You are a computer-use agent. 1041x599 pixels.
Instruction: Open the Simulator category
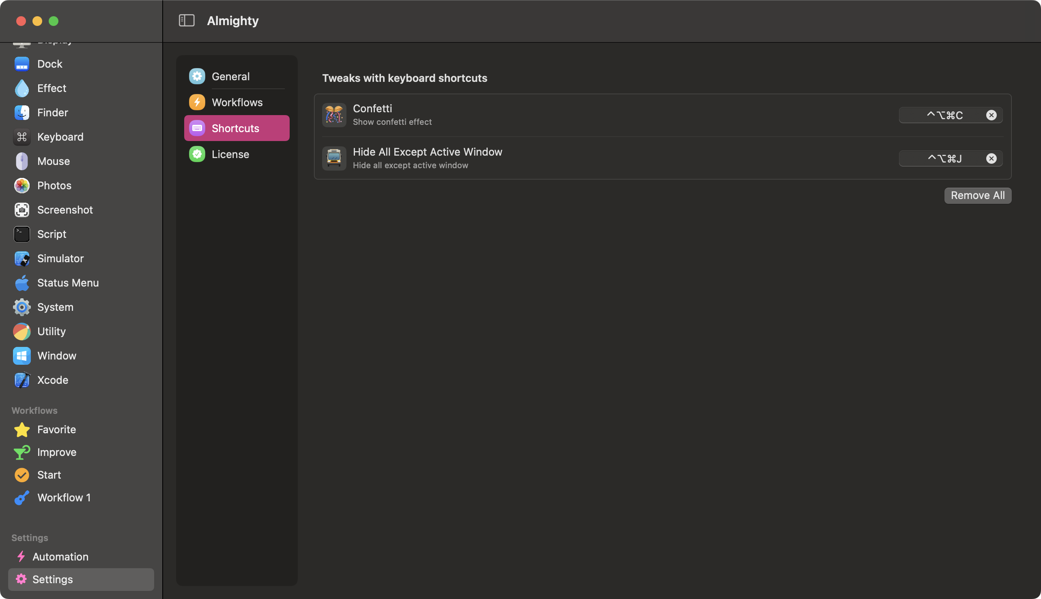tap(60, 258)
